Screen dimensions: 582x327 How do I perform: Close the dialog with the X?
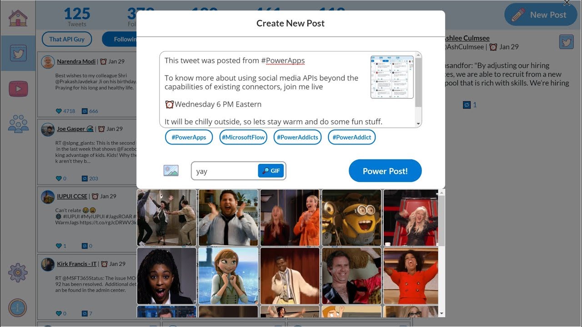567,3
